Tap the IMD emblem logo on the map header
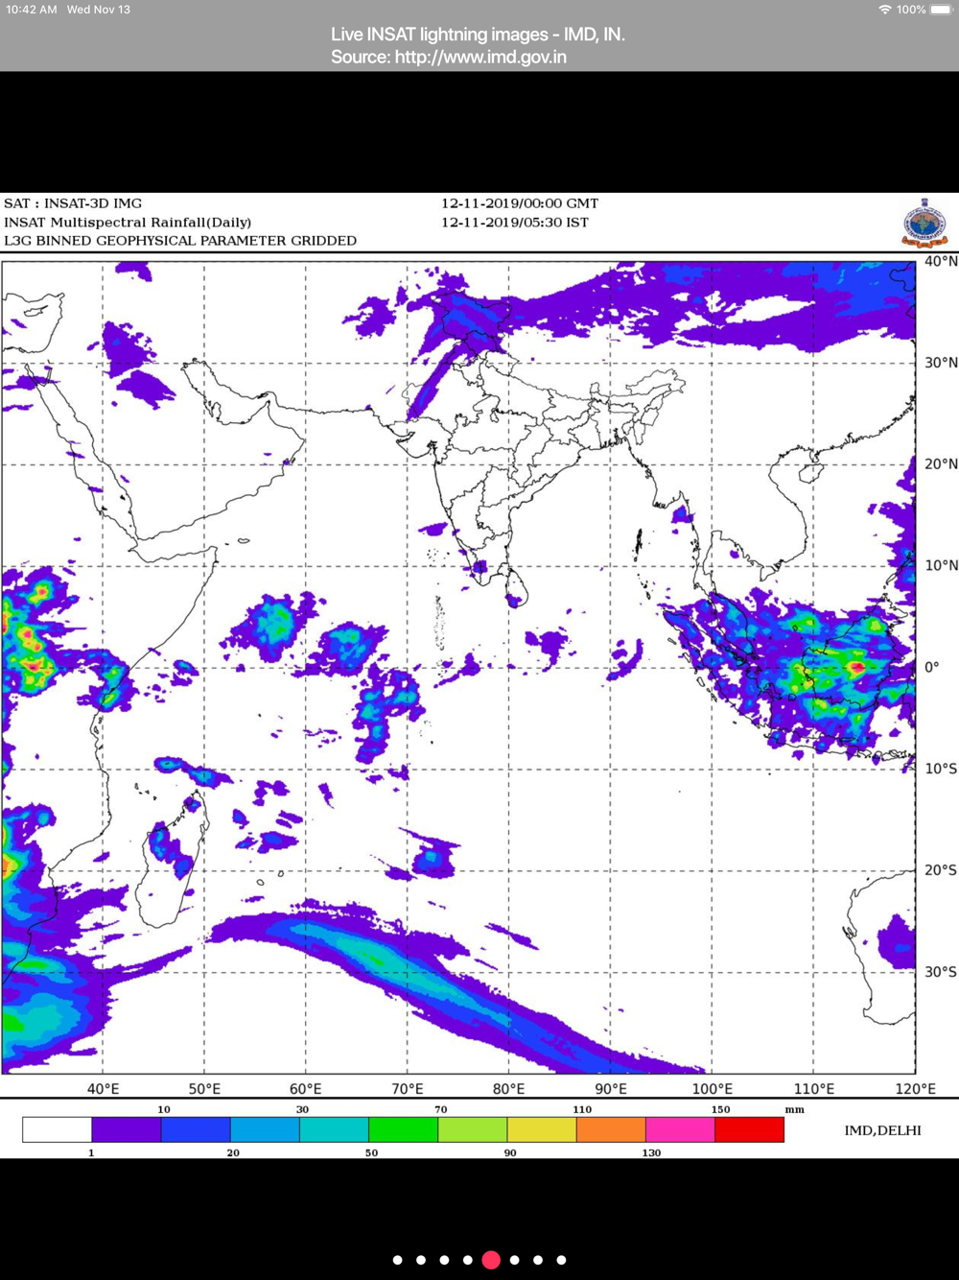 tap(924, 224)
